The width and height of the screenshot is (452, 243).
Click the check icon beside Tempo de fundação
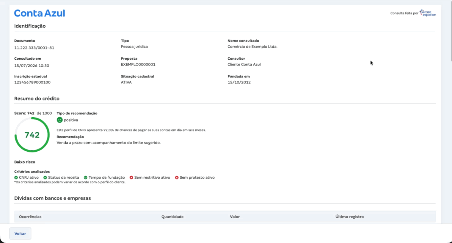click(86, 177)
